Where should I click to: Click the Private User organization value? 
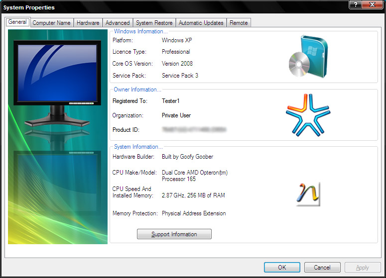click(x=176, y=115)
